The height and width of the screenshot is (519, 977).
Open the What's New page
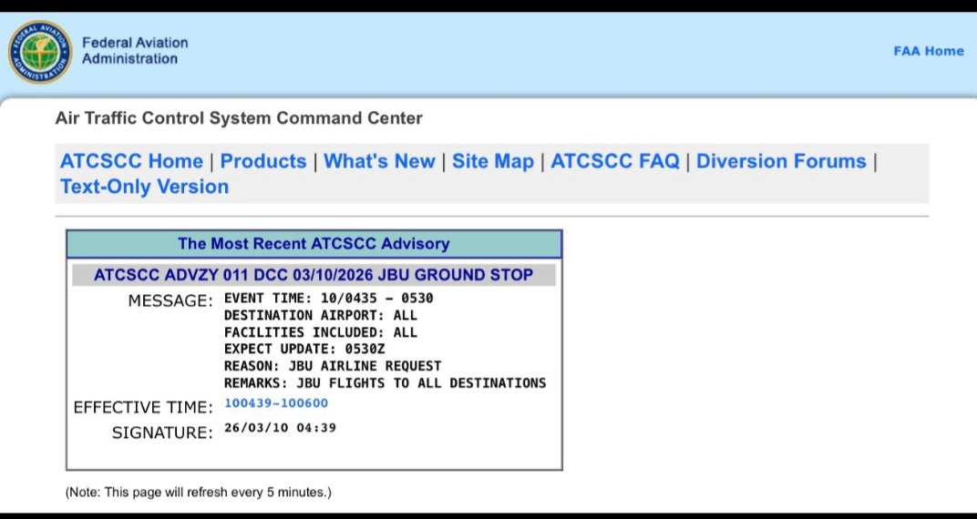pos(379,161)
